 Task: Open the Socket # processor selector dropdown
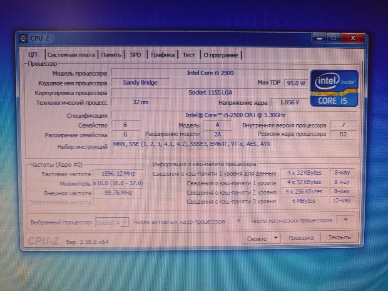(112, 222)
